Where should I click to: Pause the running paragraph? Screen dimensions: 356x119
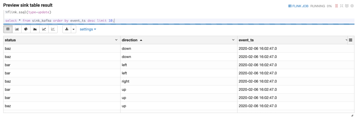(336, 6)
